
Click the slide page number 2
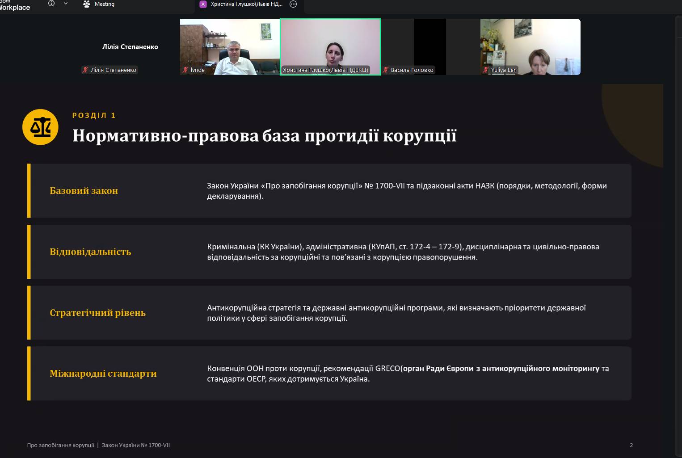coord(631,445)
